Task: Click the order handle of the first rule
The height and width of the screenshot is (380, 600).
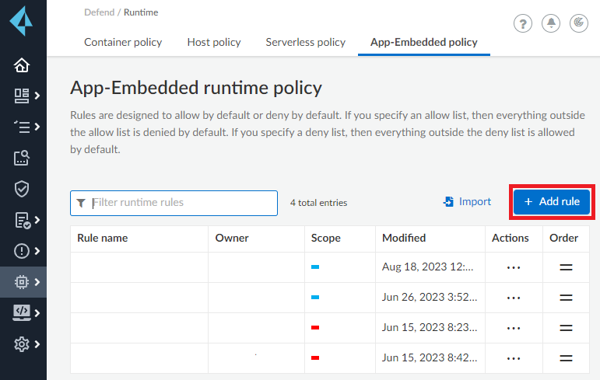Action: click(x=567, y=267)
